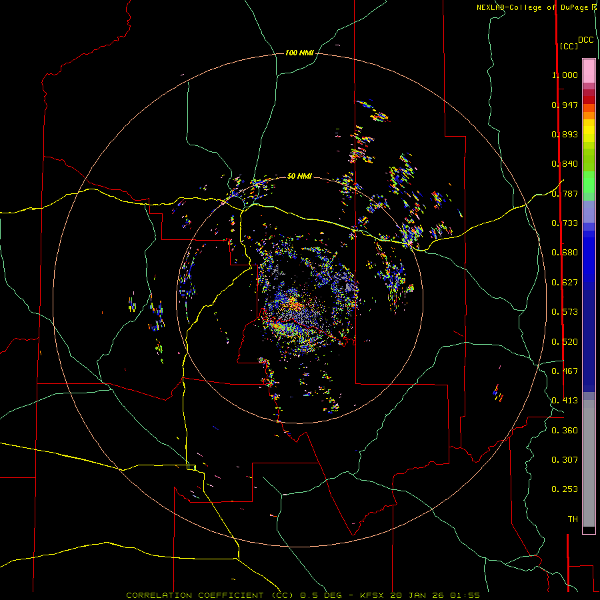Click the "DCC" label above the legend
The image size is (600, 600).
pyautogui.click(x=586, y=40)
